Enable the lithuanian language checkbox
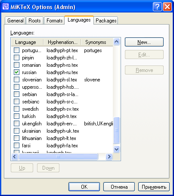The height and width of the screenshot is (196, 174). point(16,138)
